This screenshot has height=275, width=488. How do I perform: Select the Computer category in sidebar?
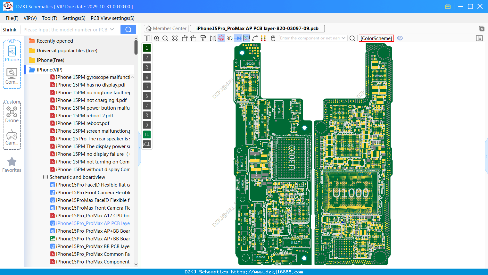pos(12,76)
